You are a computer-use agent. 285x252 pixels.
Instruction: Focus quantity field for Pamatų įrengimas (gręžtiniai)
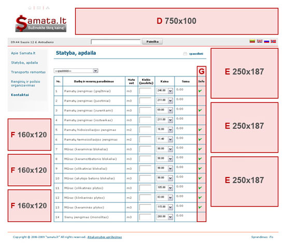(x=145, y=91)
